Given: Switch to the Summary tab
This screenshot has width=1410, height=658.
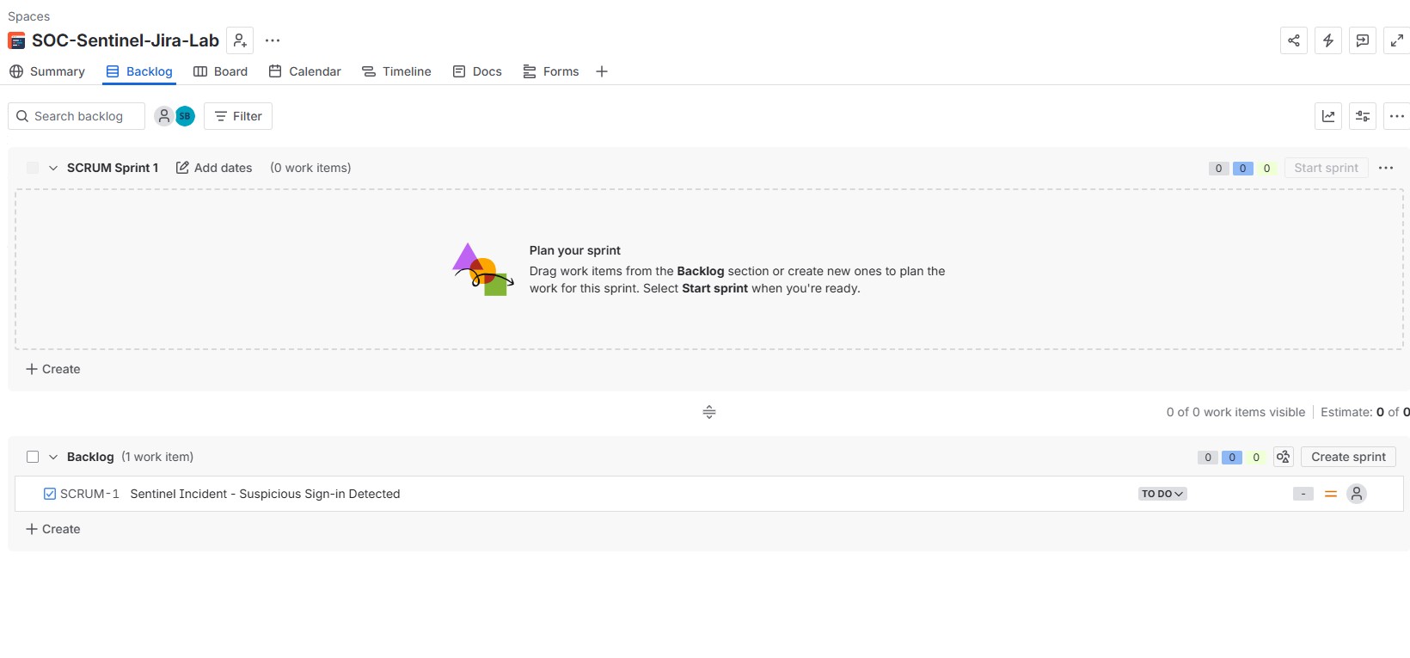Looking at the screenshot, I should (47, 71).
